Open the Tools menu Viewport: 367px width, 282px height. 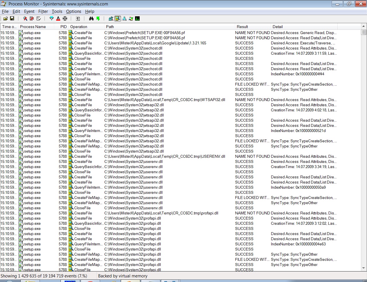pos(57,11)
